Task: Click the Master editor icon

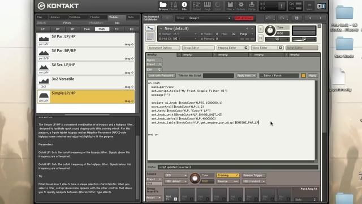Action: [x=174, y=6]
